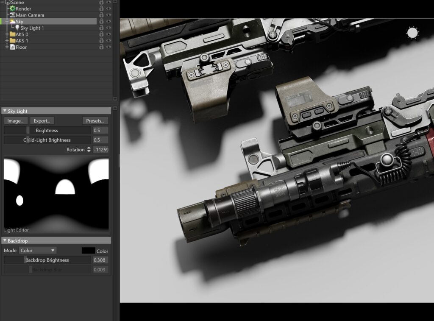Screen dimensions: 434x321
Task: Lock the Scene row with padlock icon
Action: coord(101,2)
